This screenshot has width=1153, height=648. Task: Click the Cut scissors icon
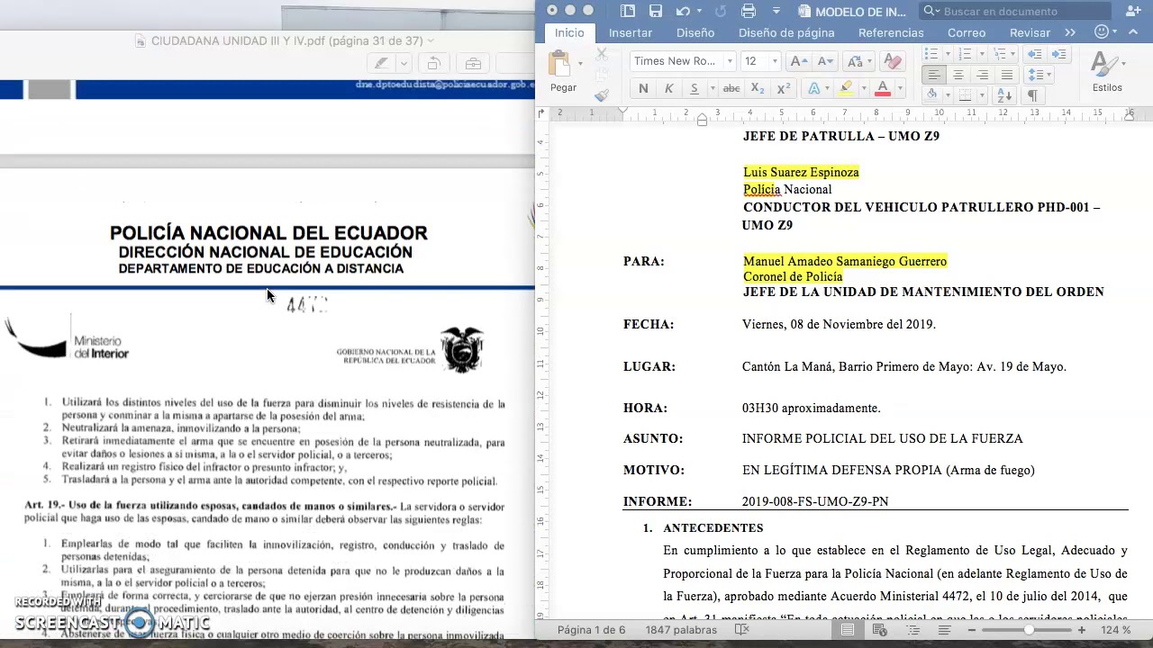click(602, 56)
